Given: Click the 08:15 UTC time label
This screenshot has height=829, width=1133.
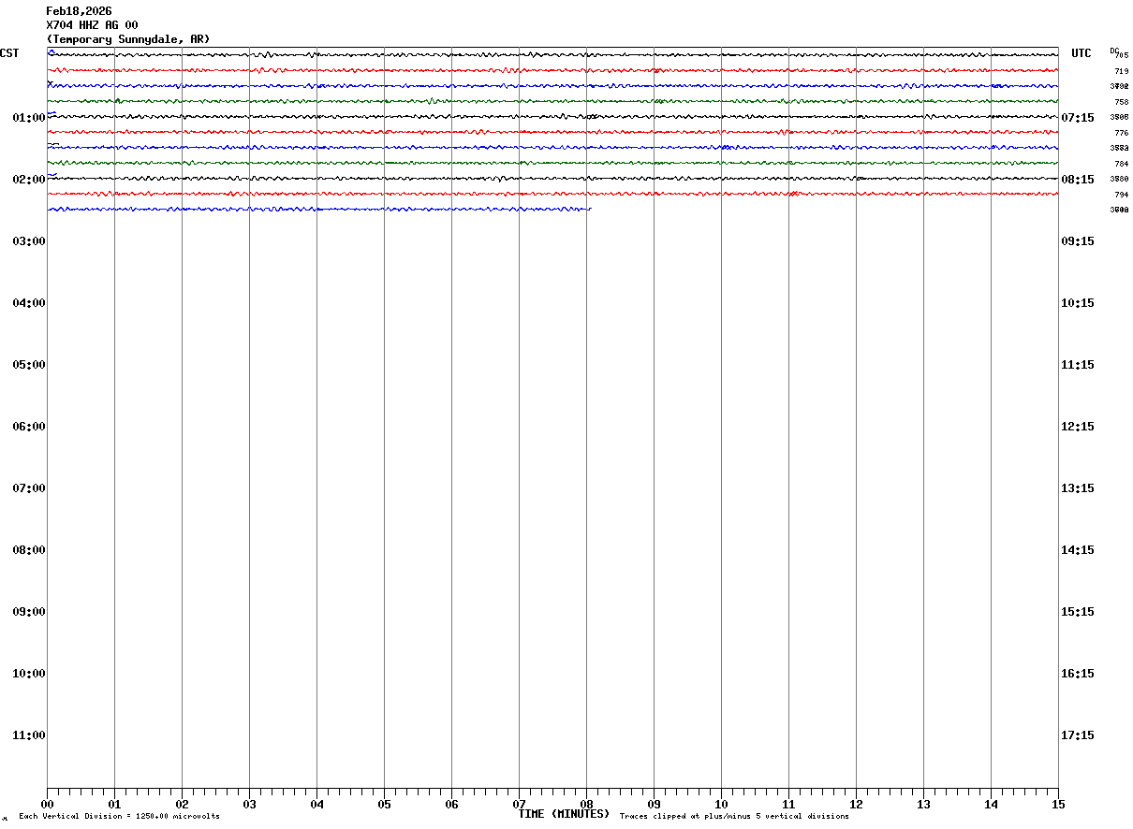Looking at the screenshot, I should tap(1078, 180).
